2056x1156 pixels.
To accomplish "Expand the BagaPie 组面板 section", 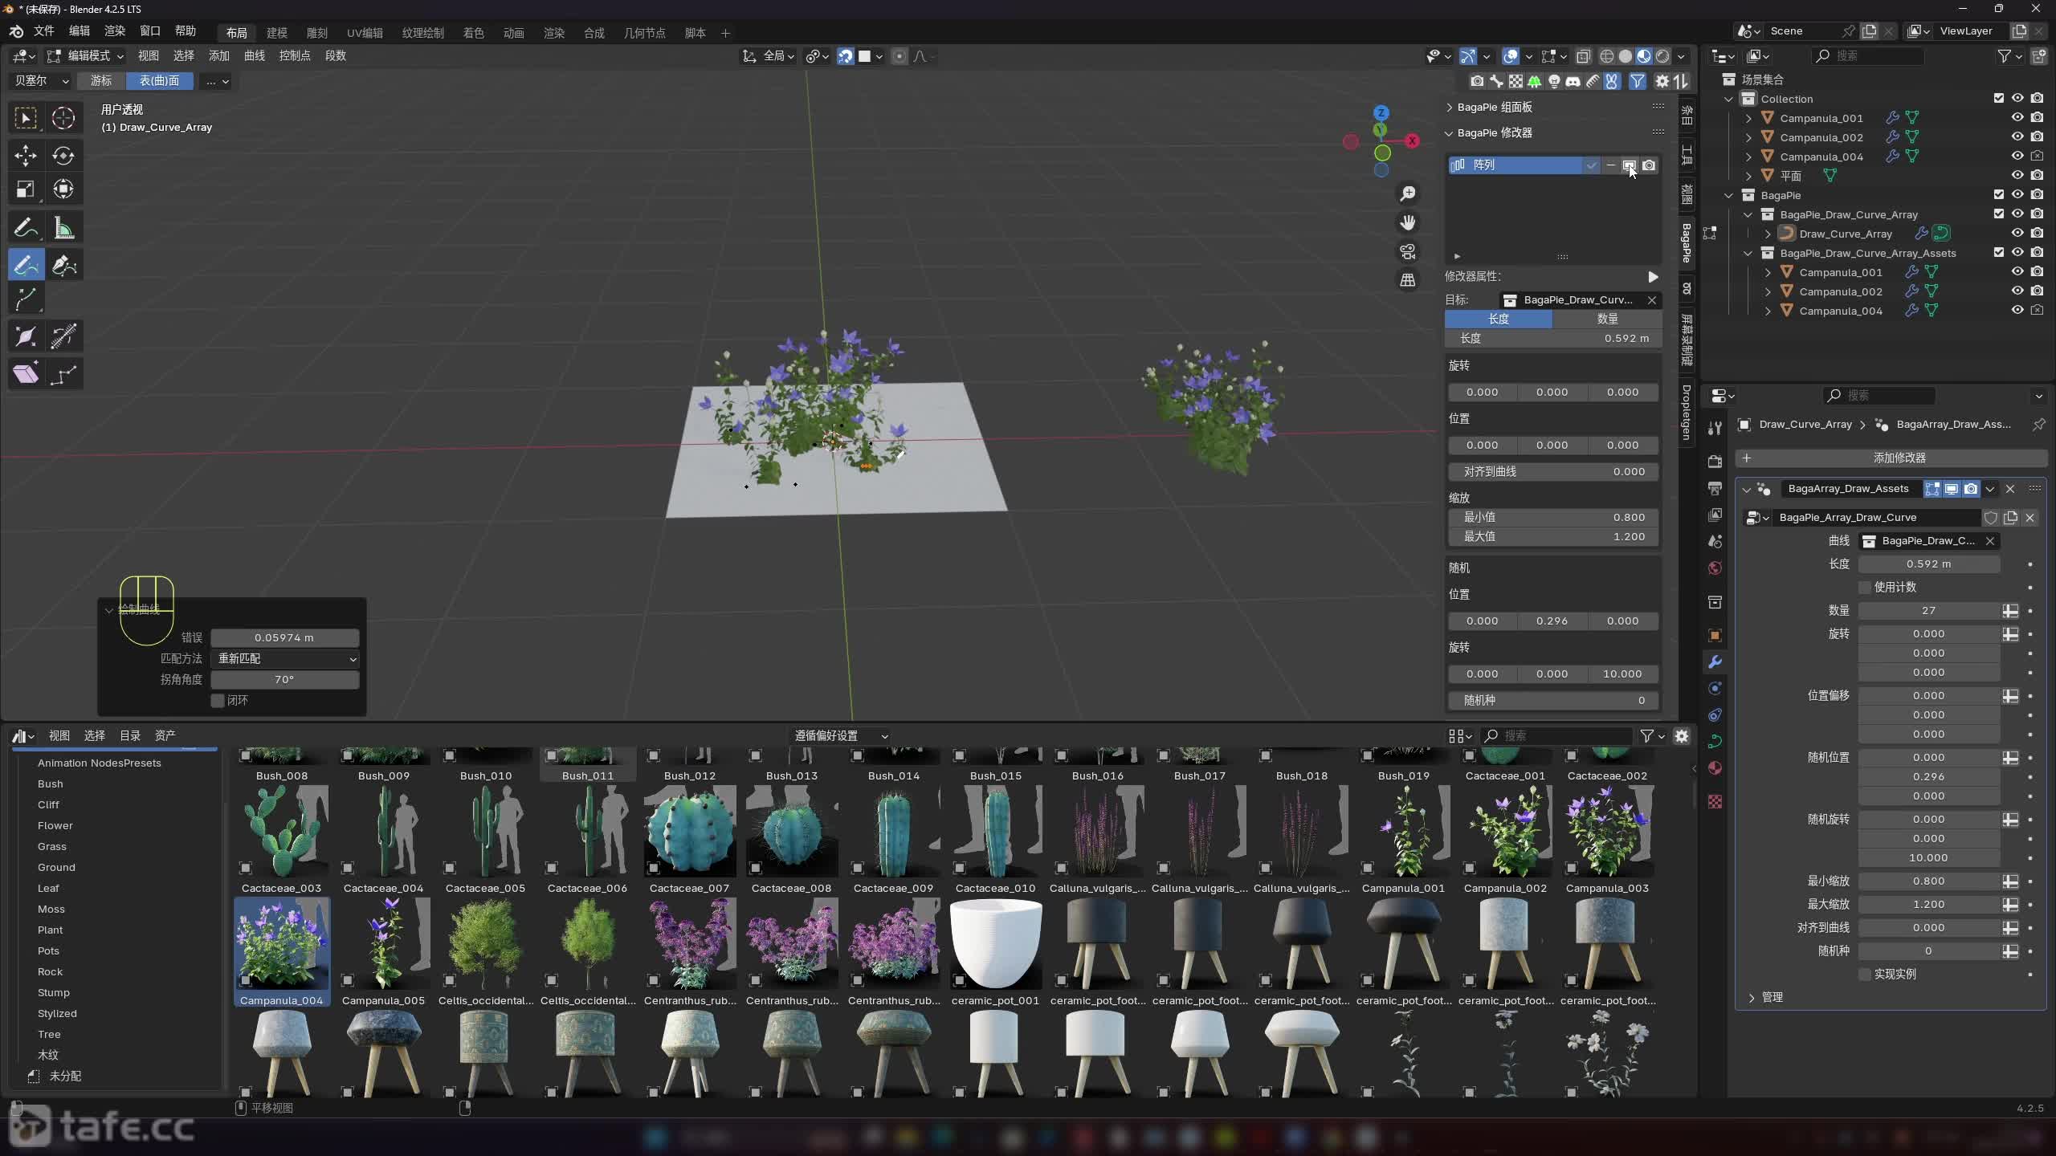I will point(1494,107).
